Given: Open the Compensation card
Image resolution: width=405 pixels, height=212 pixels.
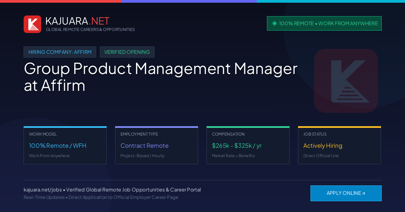Looking at the screenshot, I should 248,145.
